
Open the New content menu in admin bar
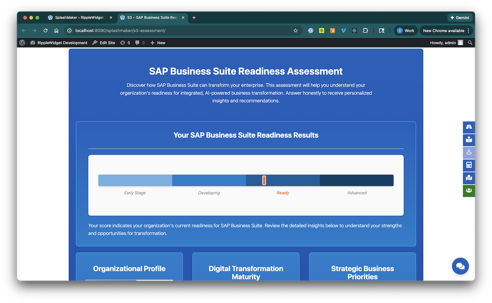(x=158, y=43)
